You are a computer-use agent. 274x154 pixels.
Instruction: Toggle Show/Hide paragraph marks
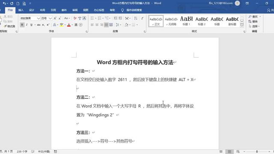click(x=143, y=18)
